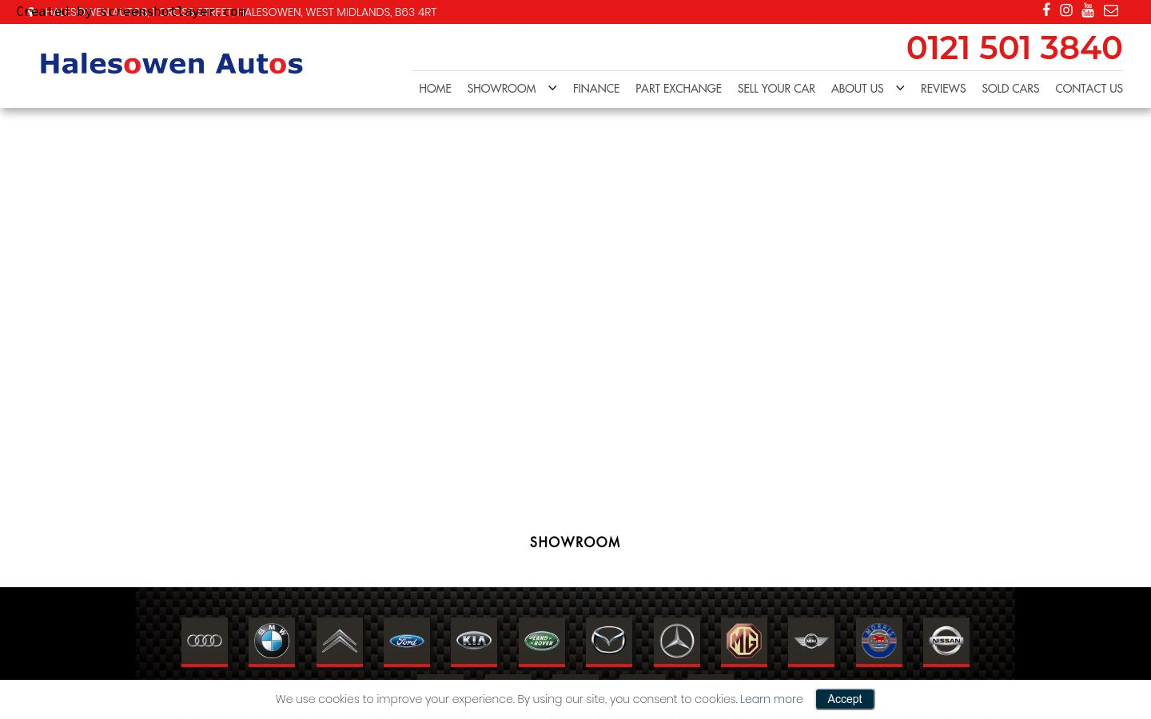Select the Nissan brand logo
The image size is (1151, 719).
[x=946, y=641]
